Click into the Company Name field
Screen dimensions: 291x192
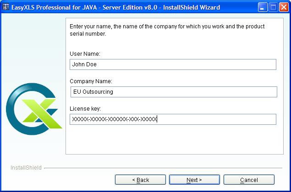point(173,92)
